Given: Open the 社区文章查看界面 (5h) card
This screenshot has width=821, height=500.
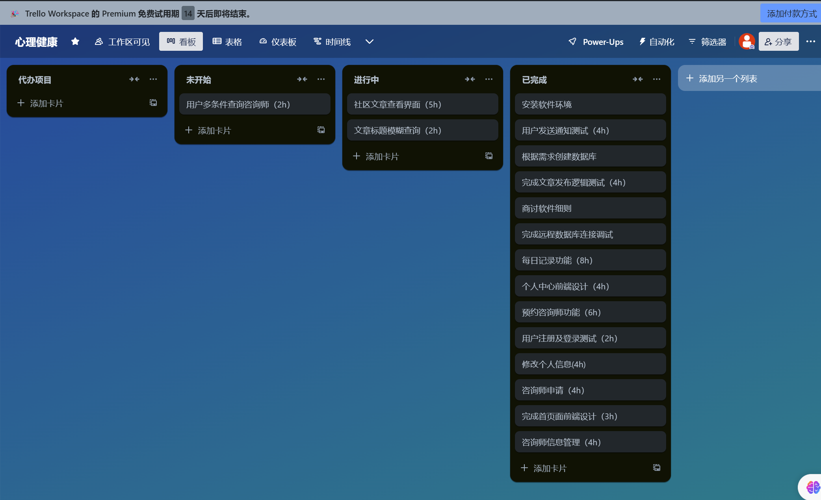Looking at the screenshot, I should [422, 104].
